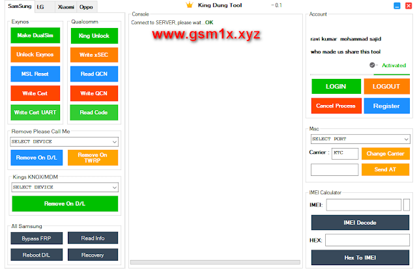Click the Activated status indicator icon
417x275 pixels.
tap(372, 65)
